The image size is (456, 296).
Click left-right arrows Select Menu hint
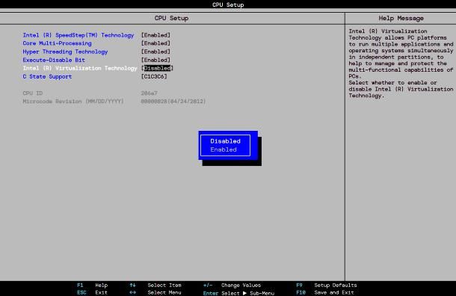(x=155, y=292)
